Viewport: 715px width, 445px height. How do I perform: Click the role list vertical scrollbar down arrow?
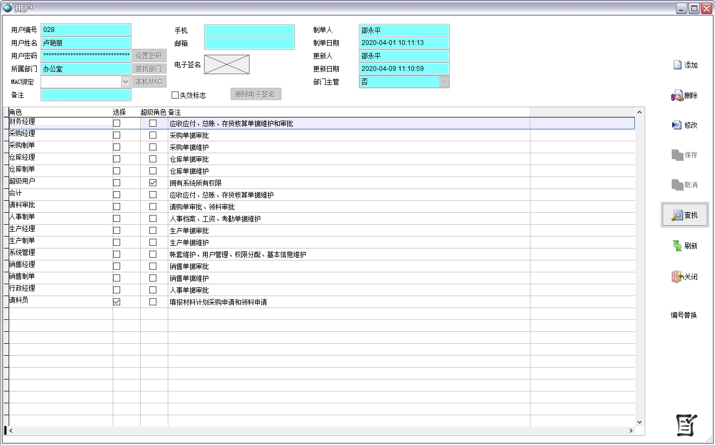[x=639, y=422]
